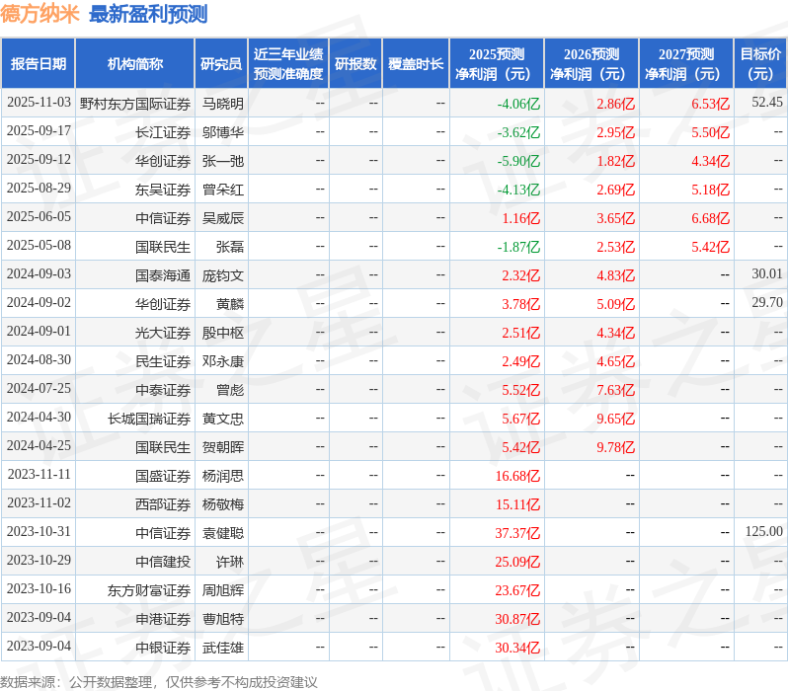
Task: Click the 9.78亿 forecast value
Action: click(x=615, y=447)
